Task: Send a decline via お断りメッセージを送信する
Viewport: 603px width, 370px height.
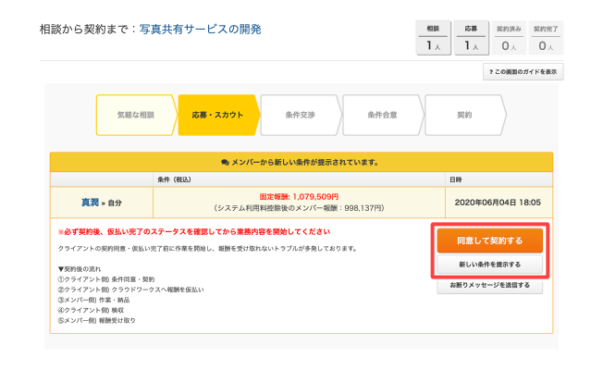Action: (x=489, y=286)
